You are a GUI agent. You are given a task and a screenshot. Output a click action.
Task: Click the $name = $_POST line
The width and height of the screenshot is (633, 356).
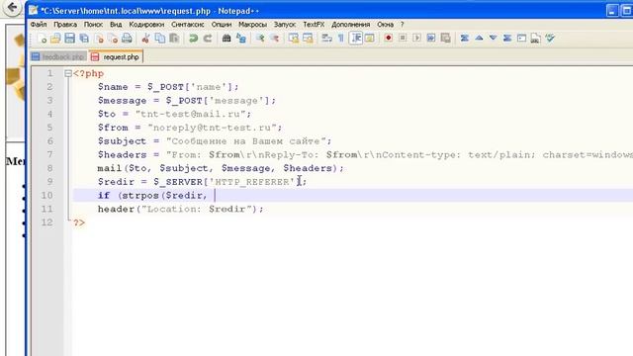[168, 87]
